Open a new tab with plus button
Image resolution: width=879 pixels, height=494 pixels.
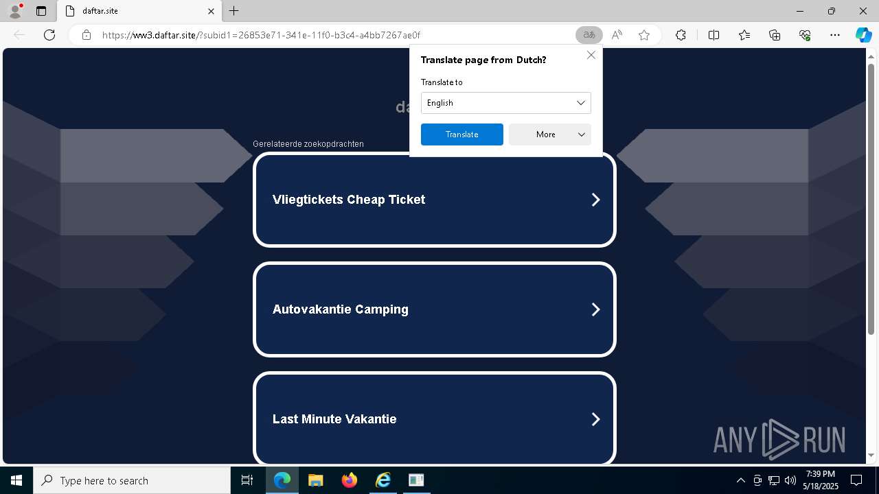click(233, 11)
